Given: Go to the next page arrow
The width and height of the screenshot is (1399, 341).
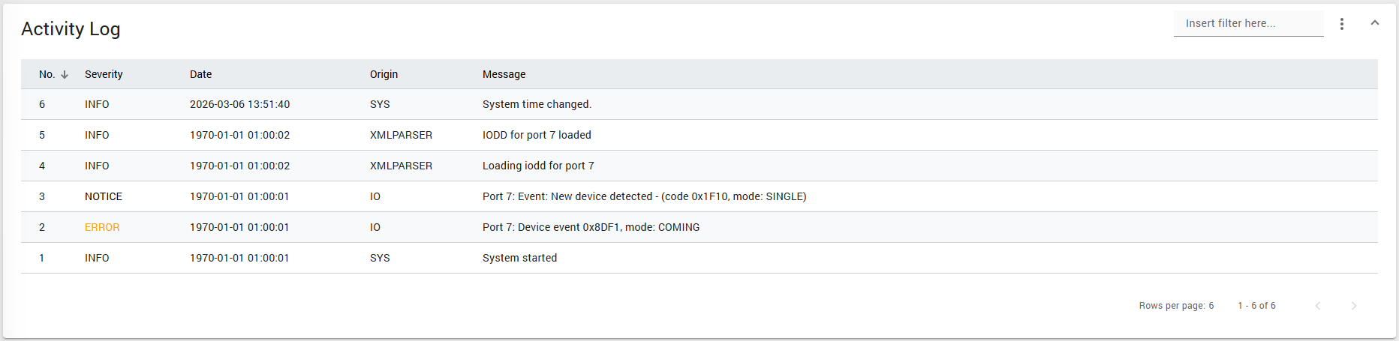Looking at the screenshot, I should tap(1354, 306).
